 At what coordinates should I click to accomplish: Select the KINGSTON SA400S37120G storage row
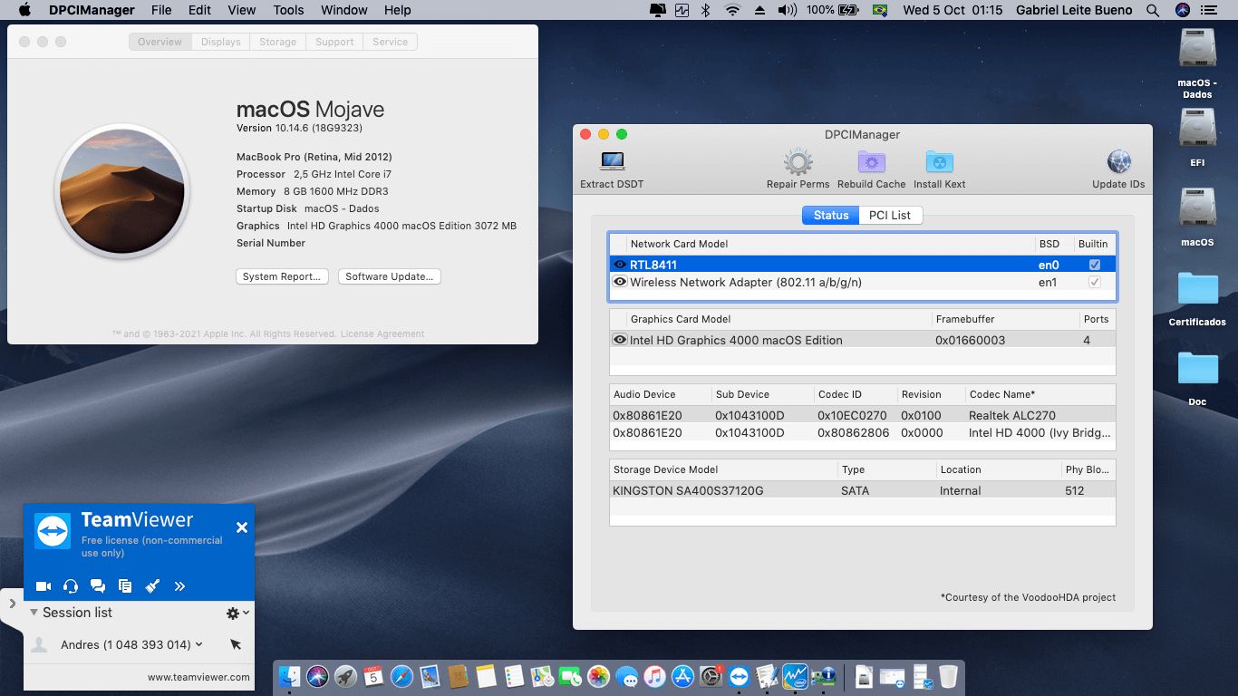863,490
